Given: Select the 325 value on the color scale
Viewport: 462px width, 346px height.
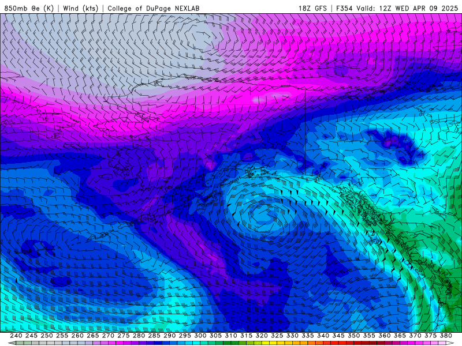Looking at the screenshot, I should (277, 336).
